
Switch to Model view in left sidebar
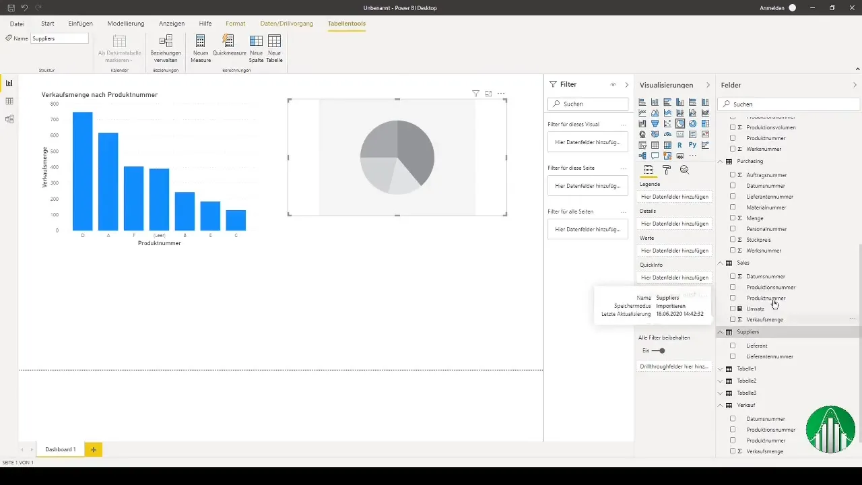tap(9, 119)
